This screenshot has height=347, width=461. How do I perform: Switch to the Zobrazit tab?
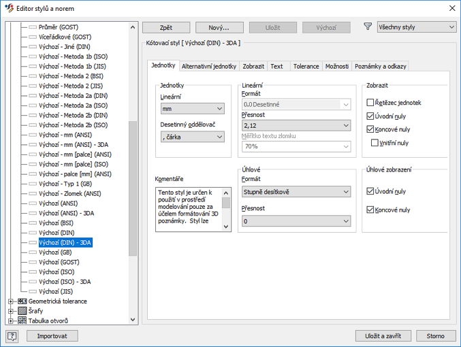click(253, 67)
